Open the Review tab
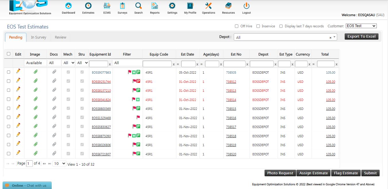 coord(60,37)
